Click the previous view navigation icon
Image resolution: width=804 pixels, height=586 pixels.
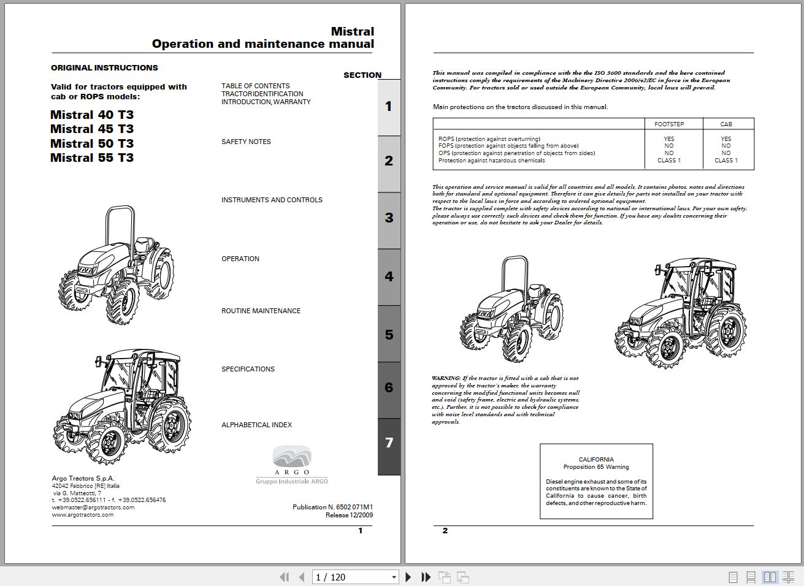445,577
